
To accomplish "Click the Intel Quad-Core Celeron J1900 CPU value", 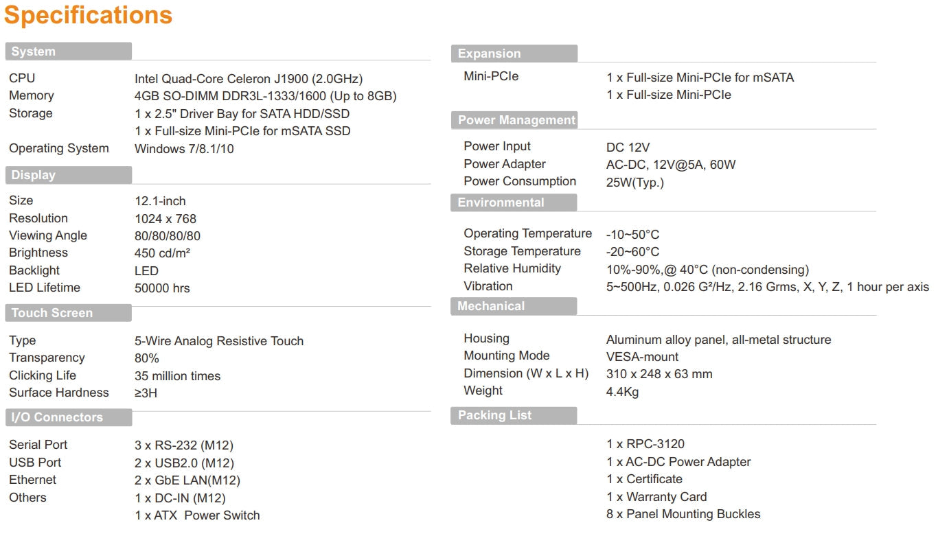I will (249, 79).
